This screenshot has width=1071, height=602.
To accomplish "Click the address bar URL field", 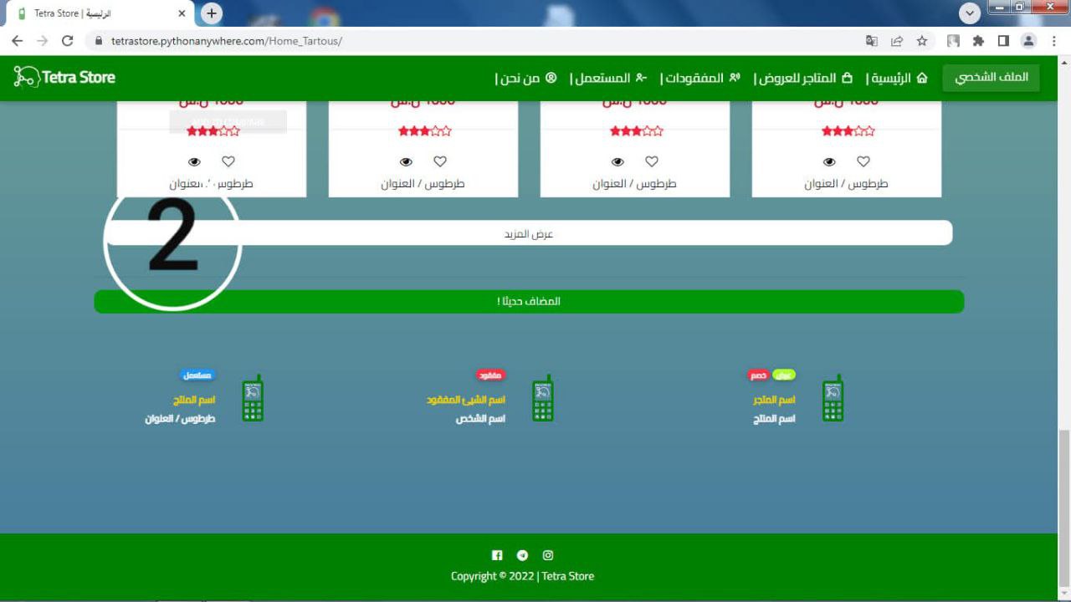I will [477, 41].
